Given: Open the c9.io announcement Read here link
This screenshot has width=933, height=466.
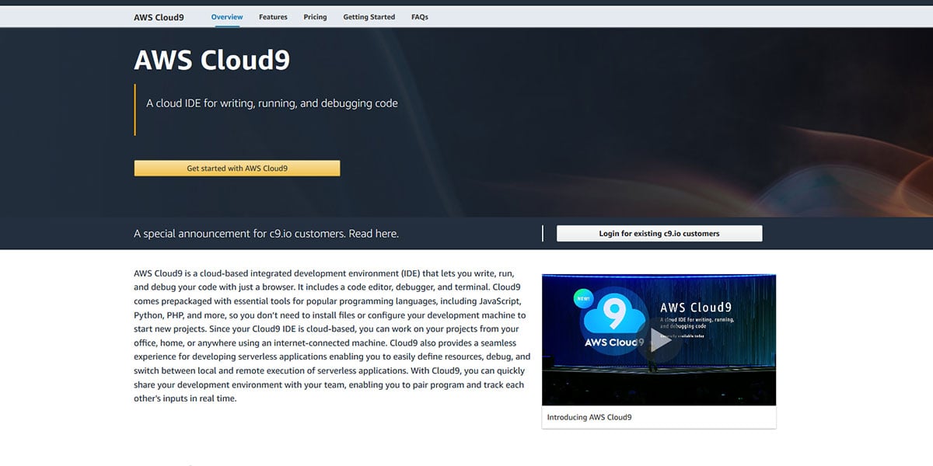Looking at the screenshot, I should pos(374,234).
